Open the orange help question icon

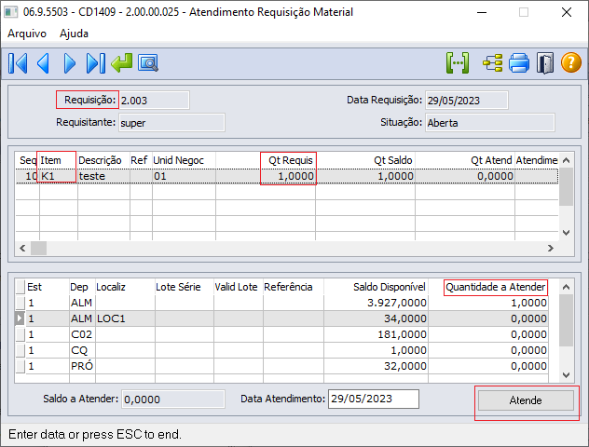coord(571,62)
